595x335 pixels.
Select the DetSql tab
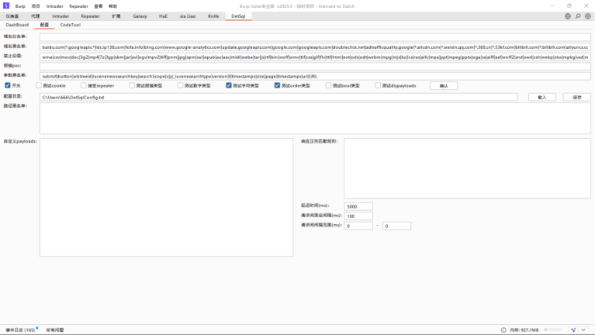pos(238,16)
